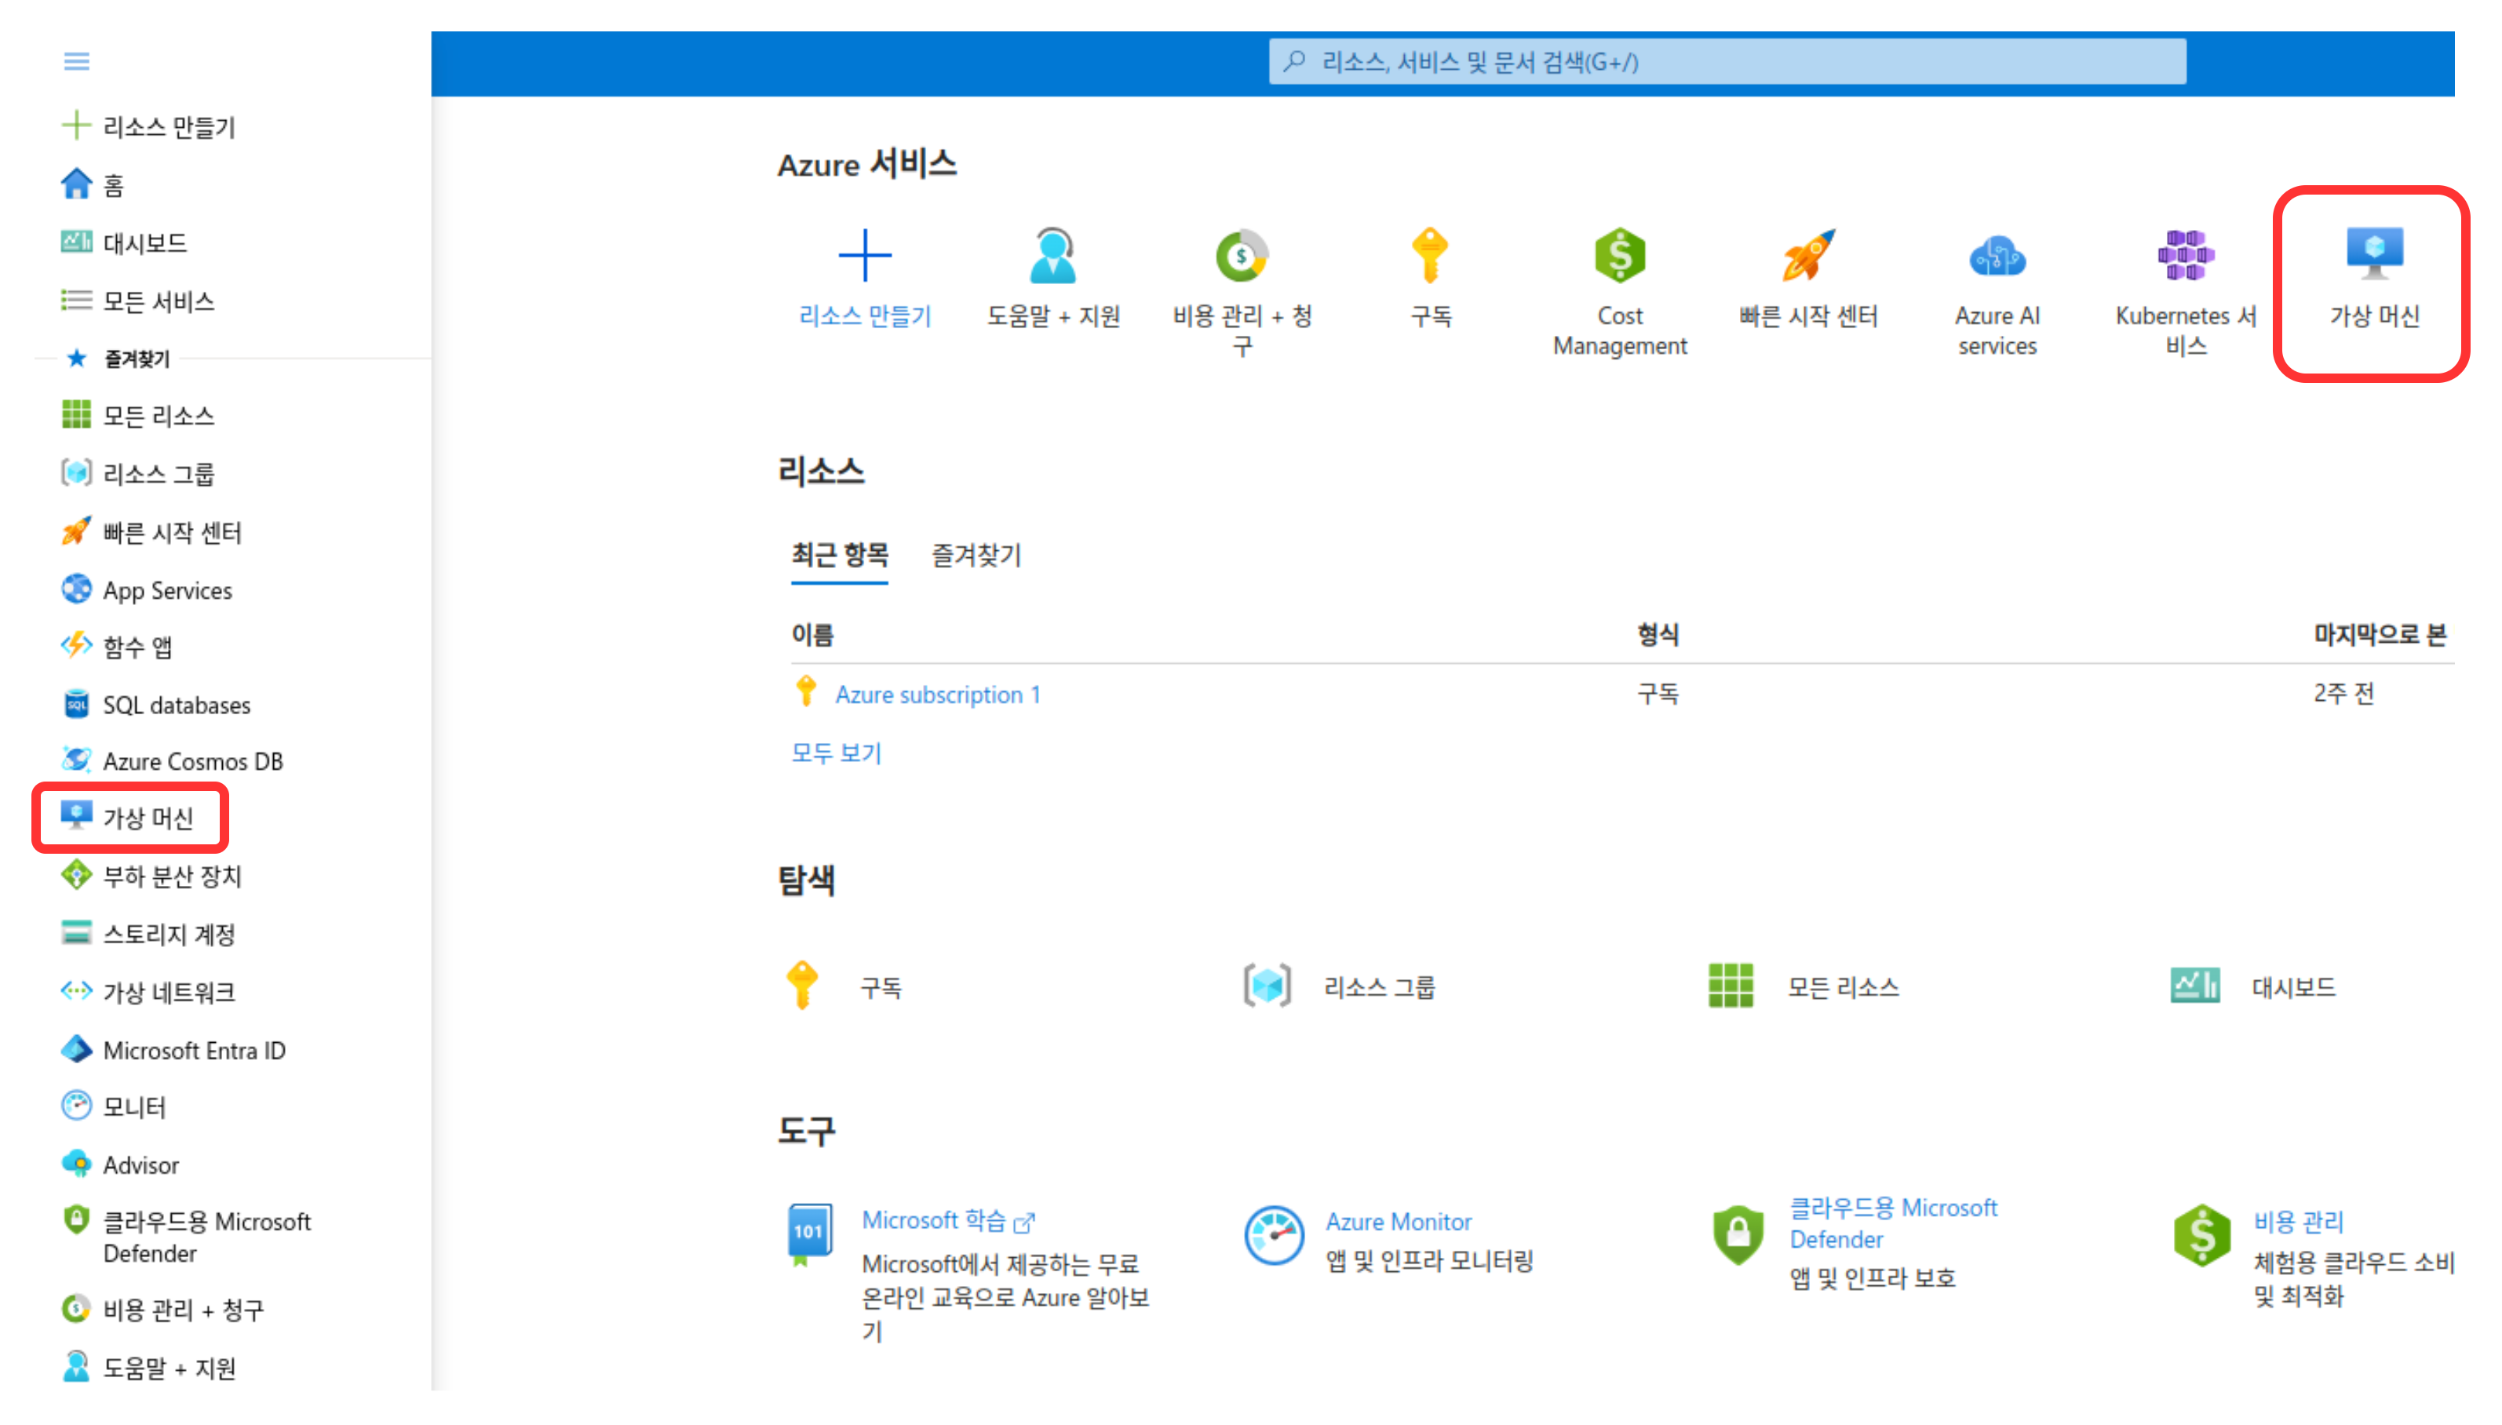
Task: Click the 모두 보기 link
Action: point(836,753)
